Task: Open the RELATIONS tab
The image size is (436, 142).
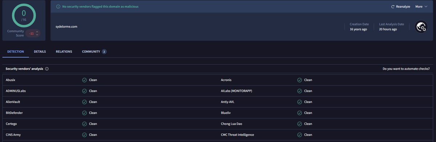Action: click(64, 52)
